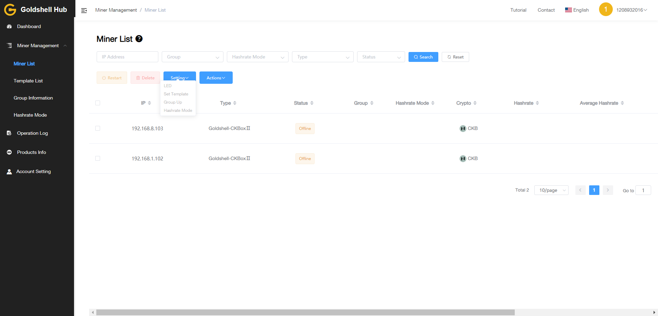Choose Set Template from Setting menu
658x316 pixels.
(176, 94)
